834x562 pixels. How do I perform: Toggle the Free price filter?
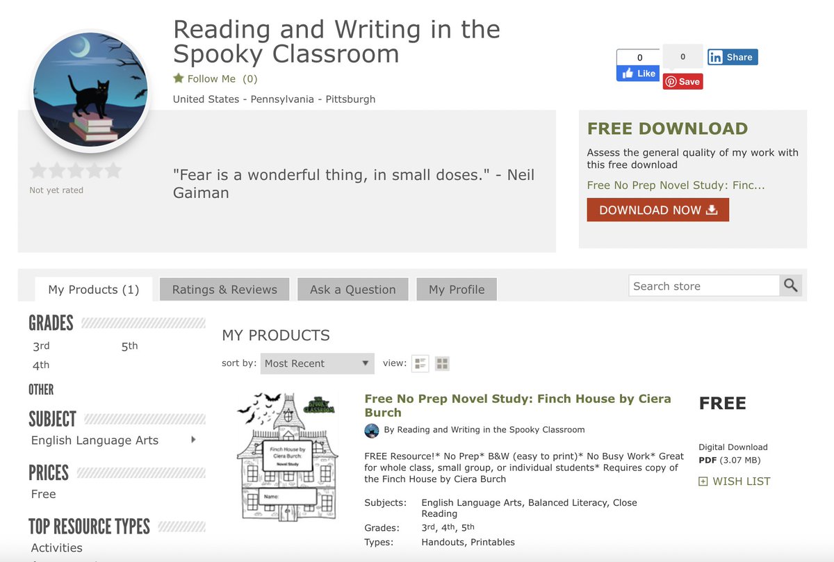click(x=43, y=493)
